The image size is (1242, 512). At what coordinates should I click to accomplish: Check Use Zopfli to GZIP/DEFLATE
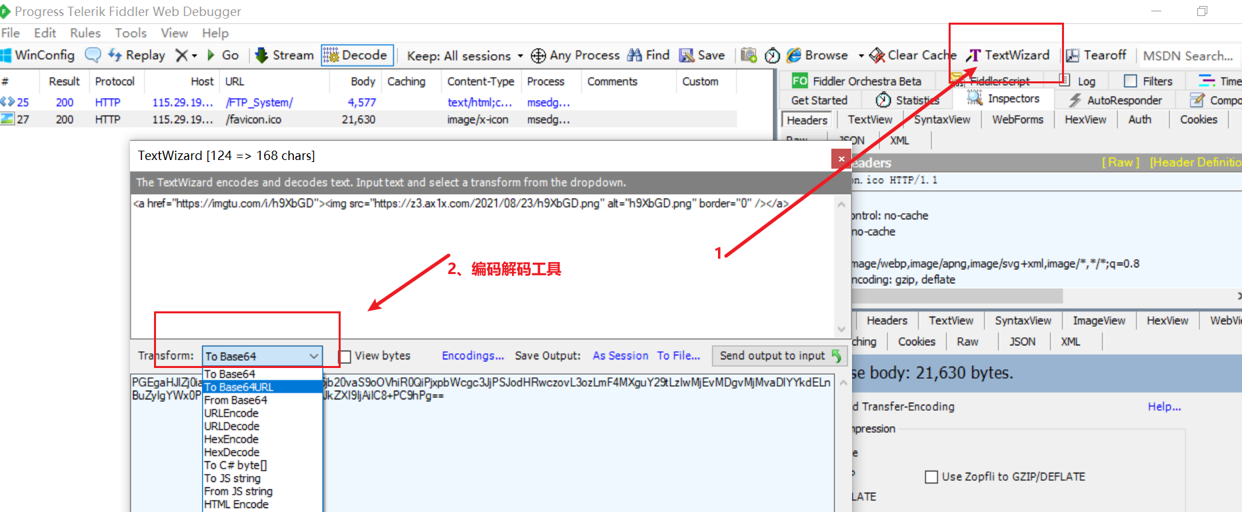pyautogui.click(x=931, y=477)
